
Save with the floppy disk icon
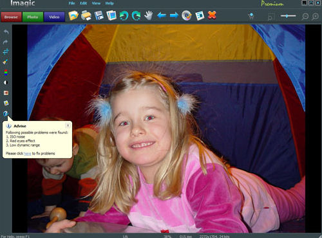pos(99,15)
